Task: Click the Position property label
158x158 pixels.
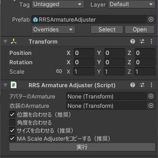Action: point(20,53)
